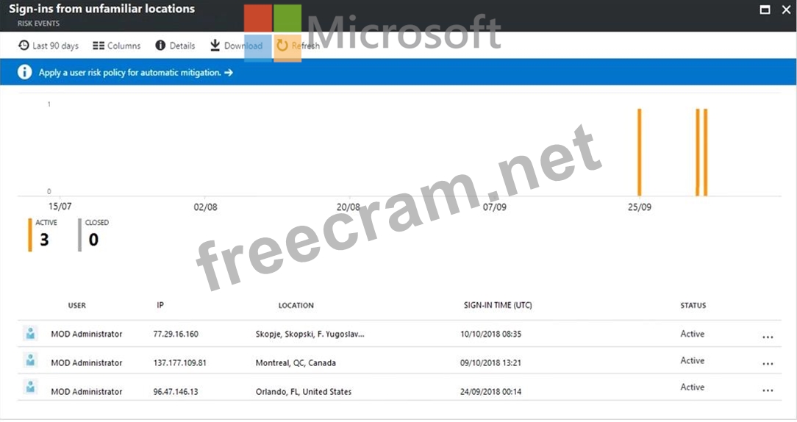The height and width of the screenshot is (422, 797).
Task: Open the Columns chooser
Action: tap(116, 46)
